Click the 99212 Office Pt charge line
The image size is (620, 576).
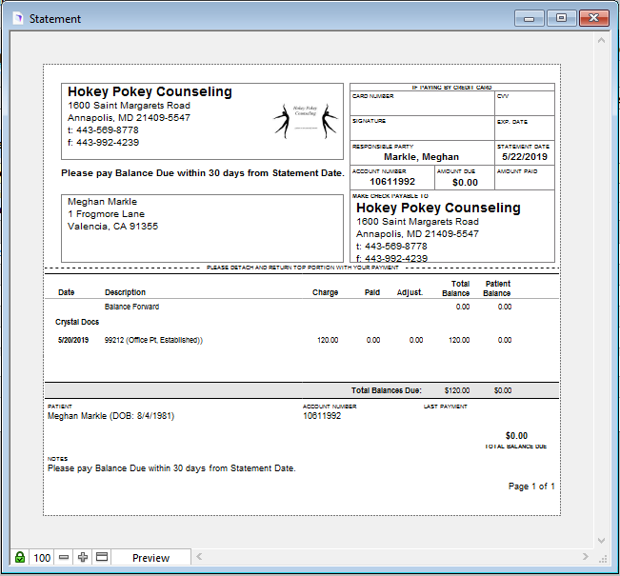pos(153,340)
